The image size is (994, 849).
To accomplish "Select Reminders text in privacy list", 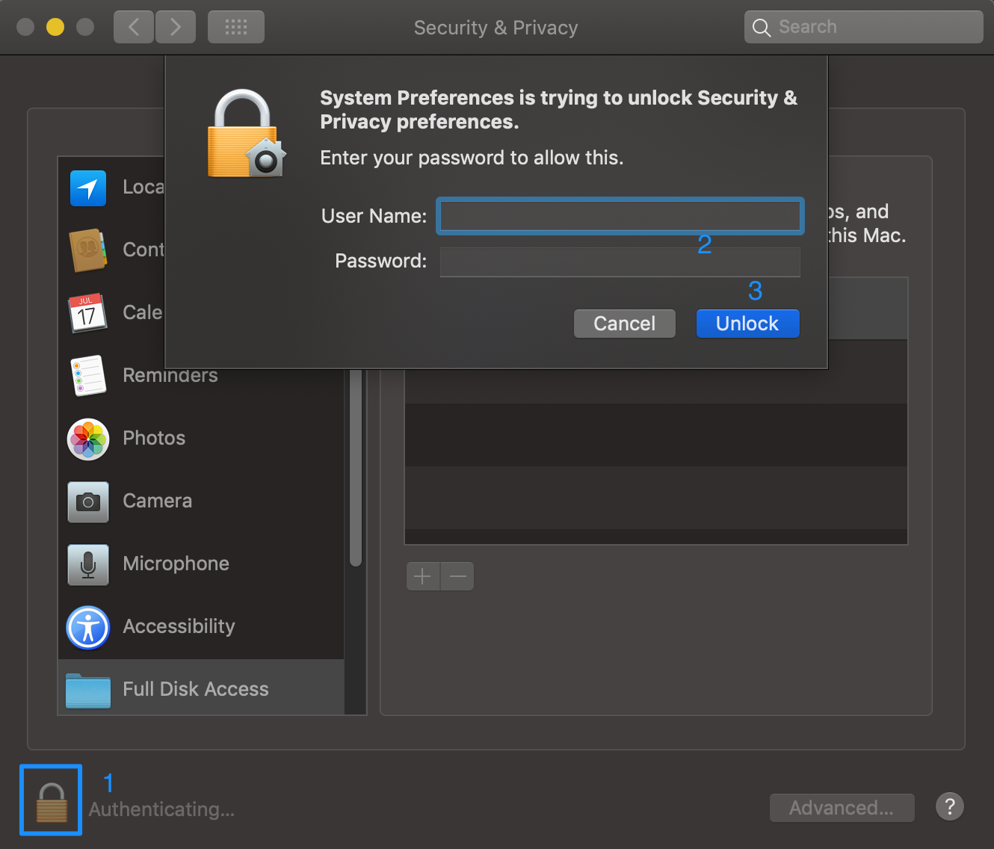I will click(x=170, y=375).
